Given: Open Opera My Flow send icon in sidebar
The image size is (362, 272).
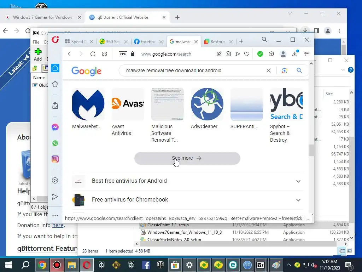Looking at the screenshot, I should 55,197.
